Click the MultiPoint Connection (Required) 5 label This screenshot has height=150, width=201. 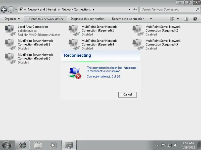(x=163, y=42)
